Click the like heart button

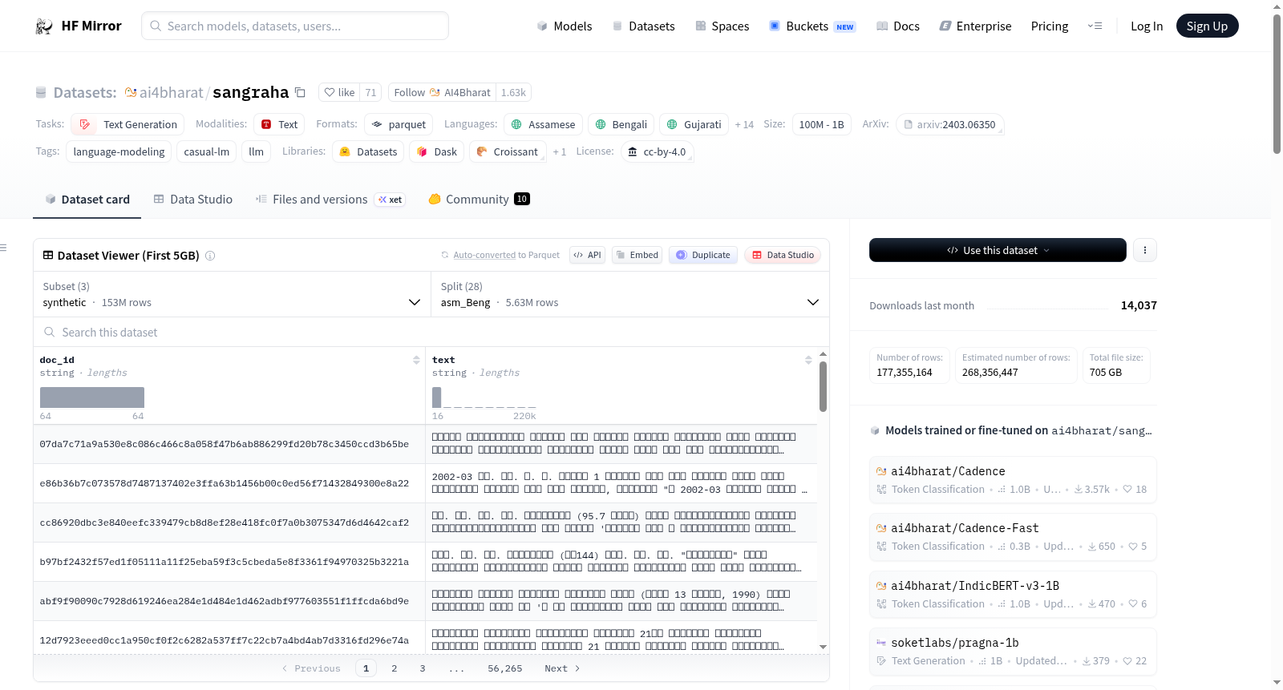[x=339, y=92]
